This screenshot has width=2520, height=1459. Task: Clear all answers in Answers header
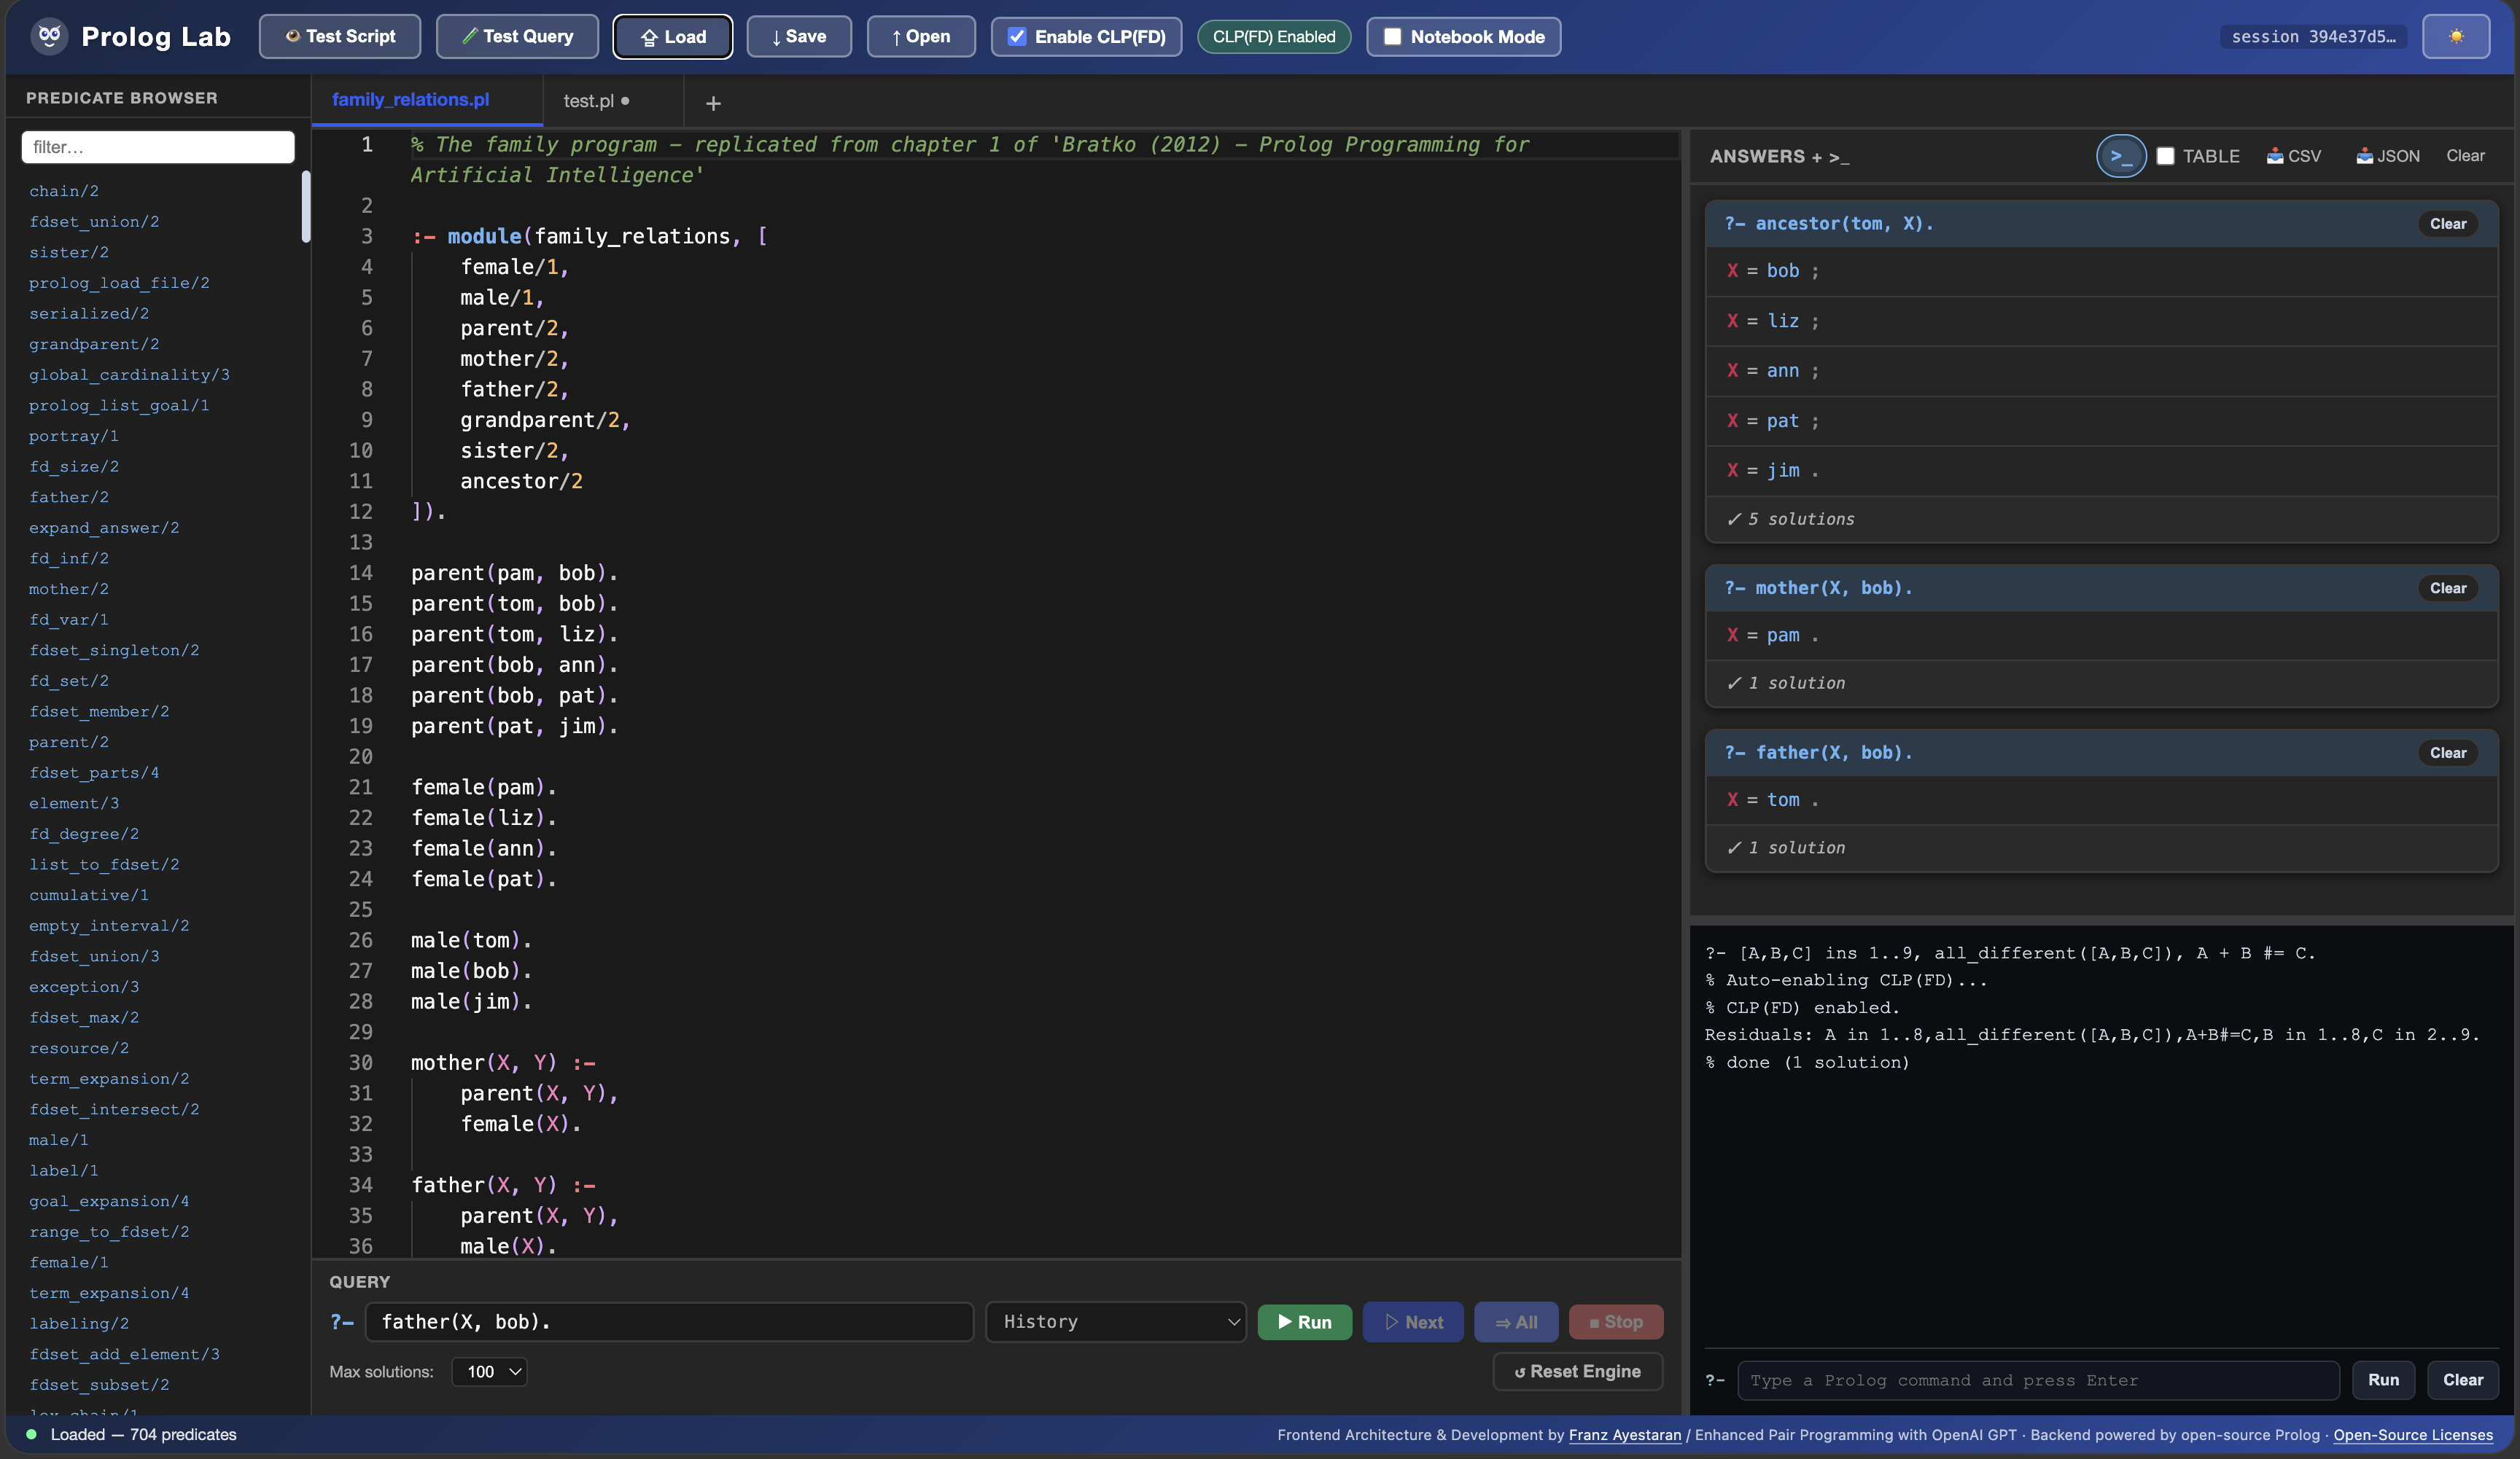point(2465,156)
